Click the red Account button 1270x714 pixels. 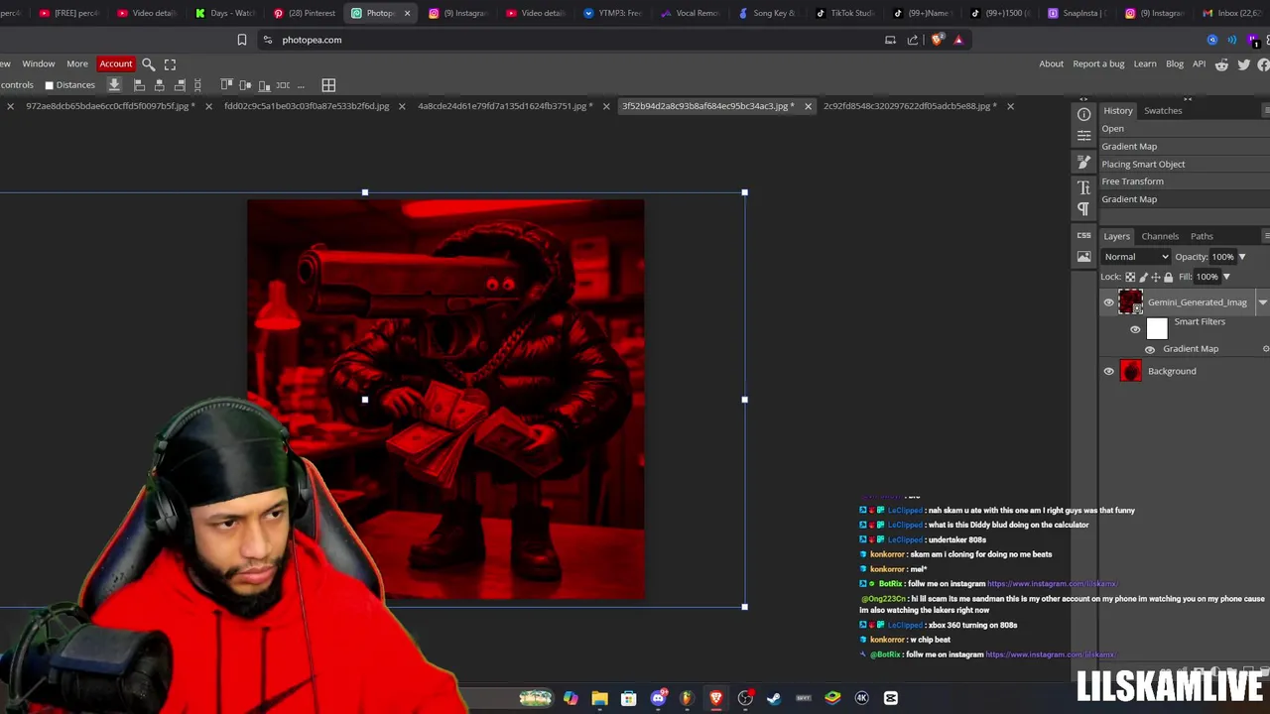pyautogui.click(x=115, y=64)
